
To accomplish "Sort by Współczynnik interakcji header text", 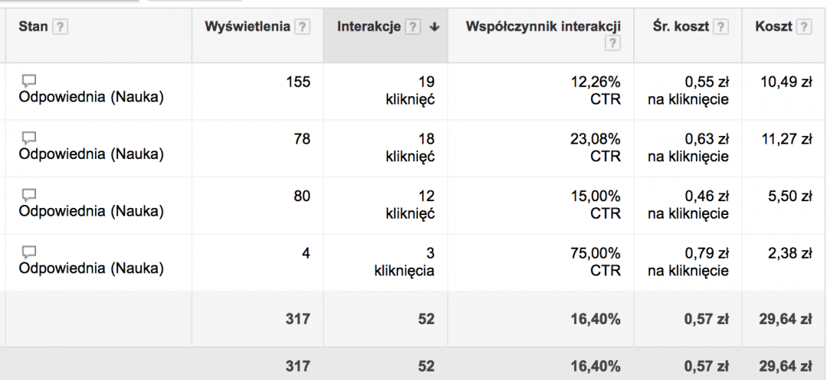I will tap(543, 27).
